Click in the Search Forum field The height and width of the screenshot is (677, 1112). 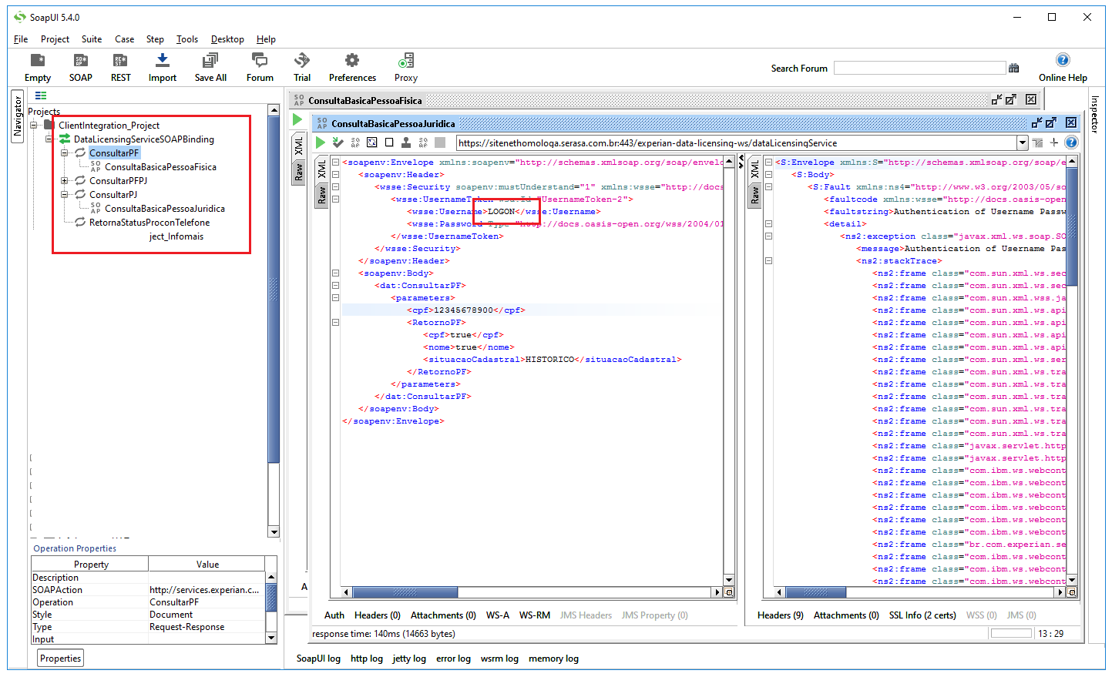point(919,68)
